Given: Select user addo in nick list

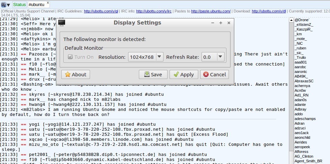Looking at the screenshot, I should coord(299,114).
